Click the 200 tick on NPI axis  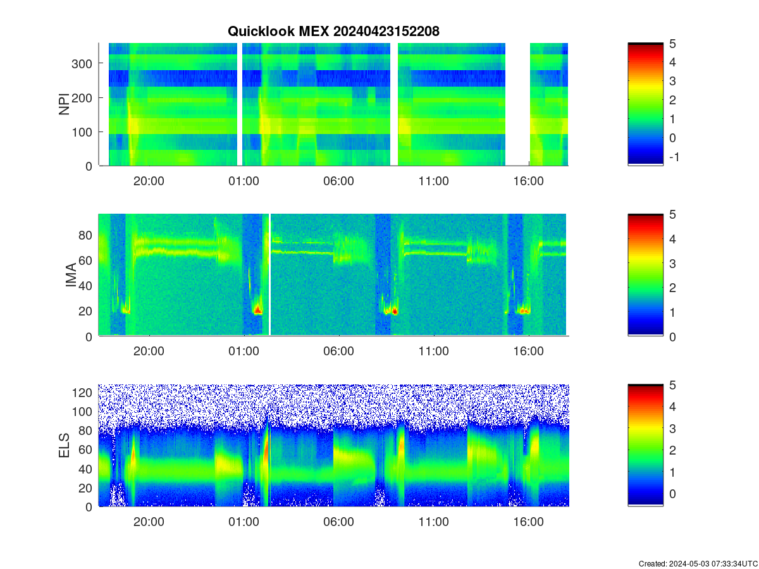tap(82, 97)
